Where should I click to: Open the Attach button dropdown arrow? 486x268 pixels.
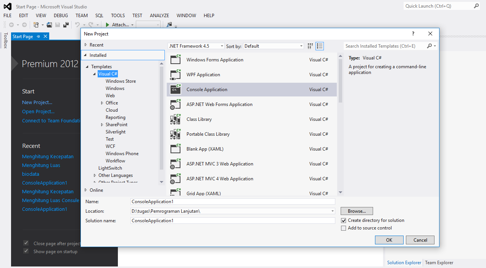[x=132, y=25]
